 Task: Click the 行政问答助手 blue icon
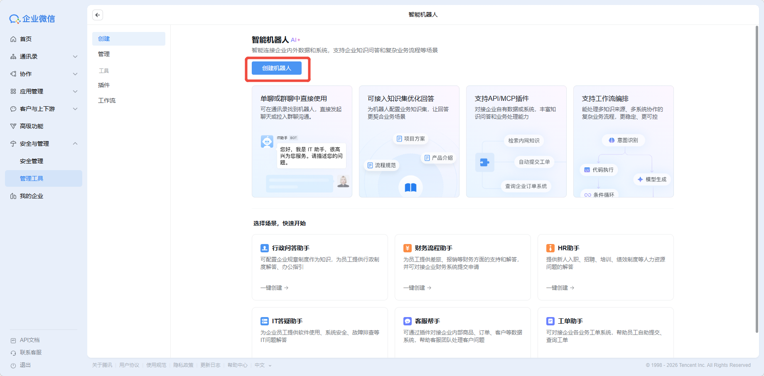click(x=265, y=248)
